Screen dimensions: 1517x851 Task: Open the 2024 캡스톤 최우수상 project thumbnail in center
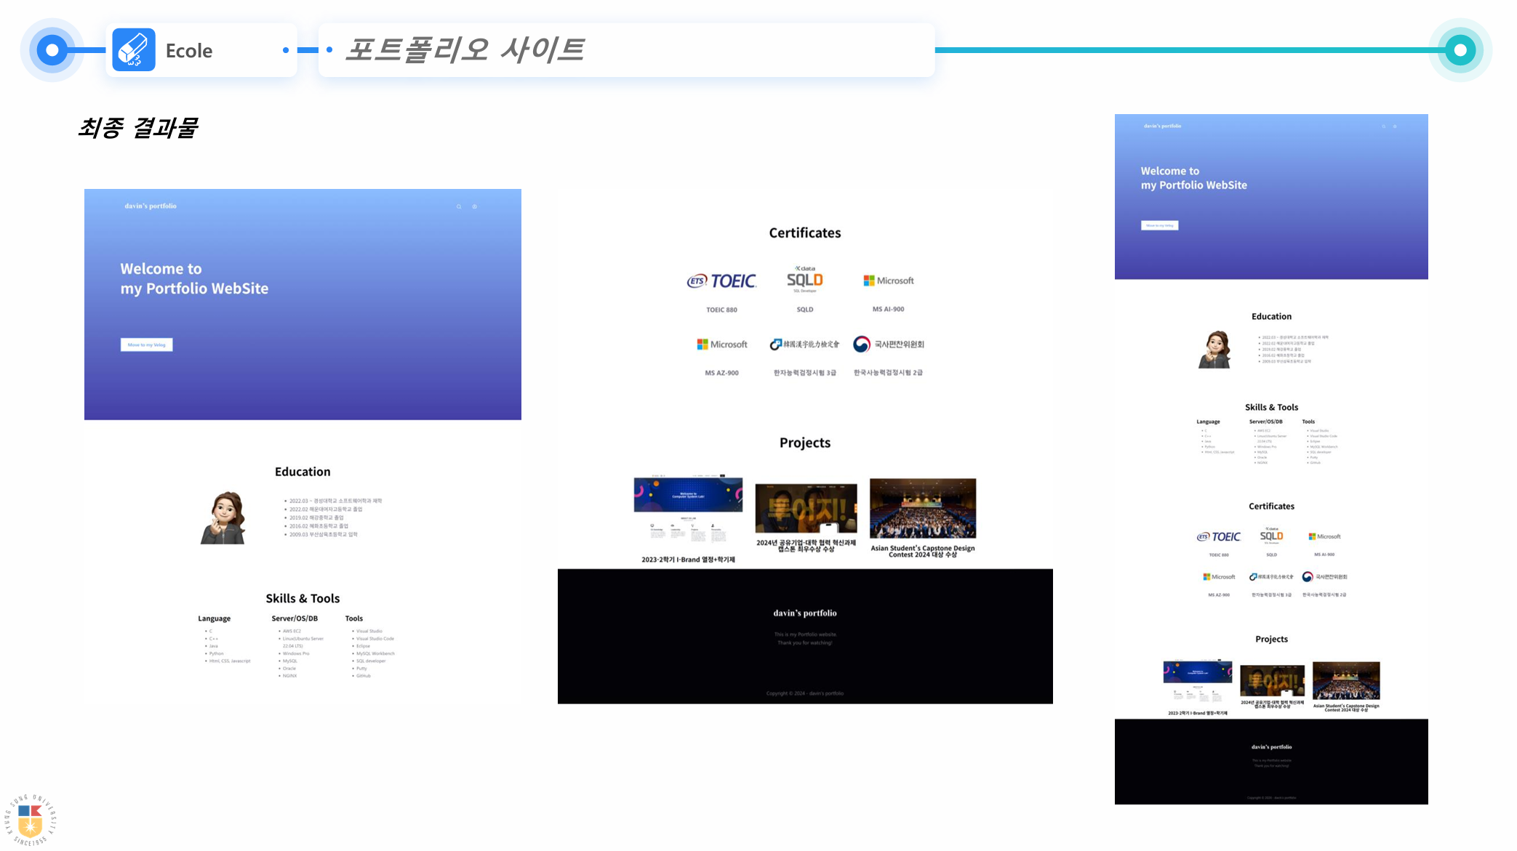coord(806,509)
